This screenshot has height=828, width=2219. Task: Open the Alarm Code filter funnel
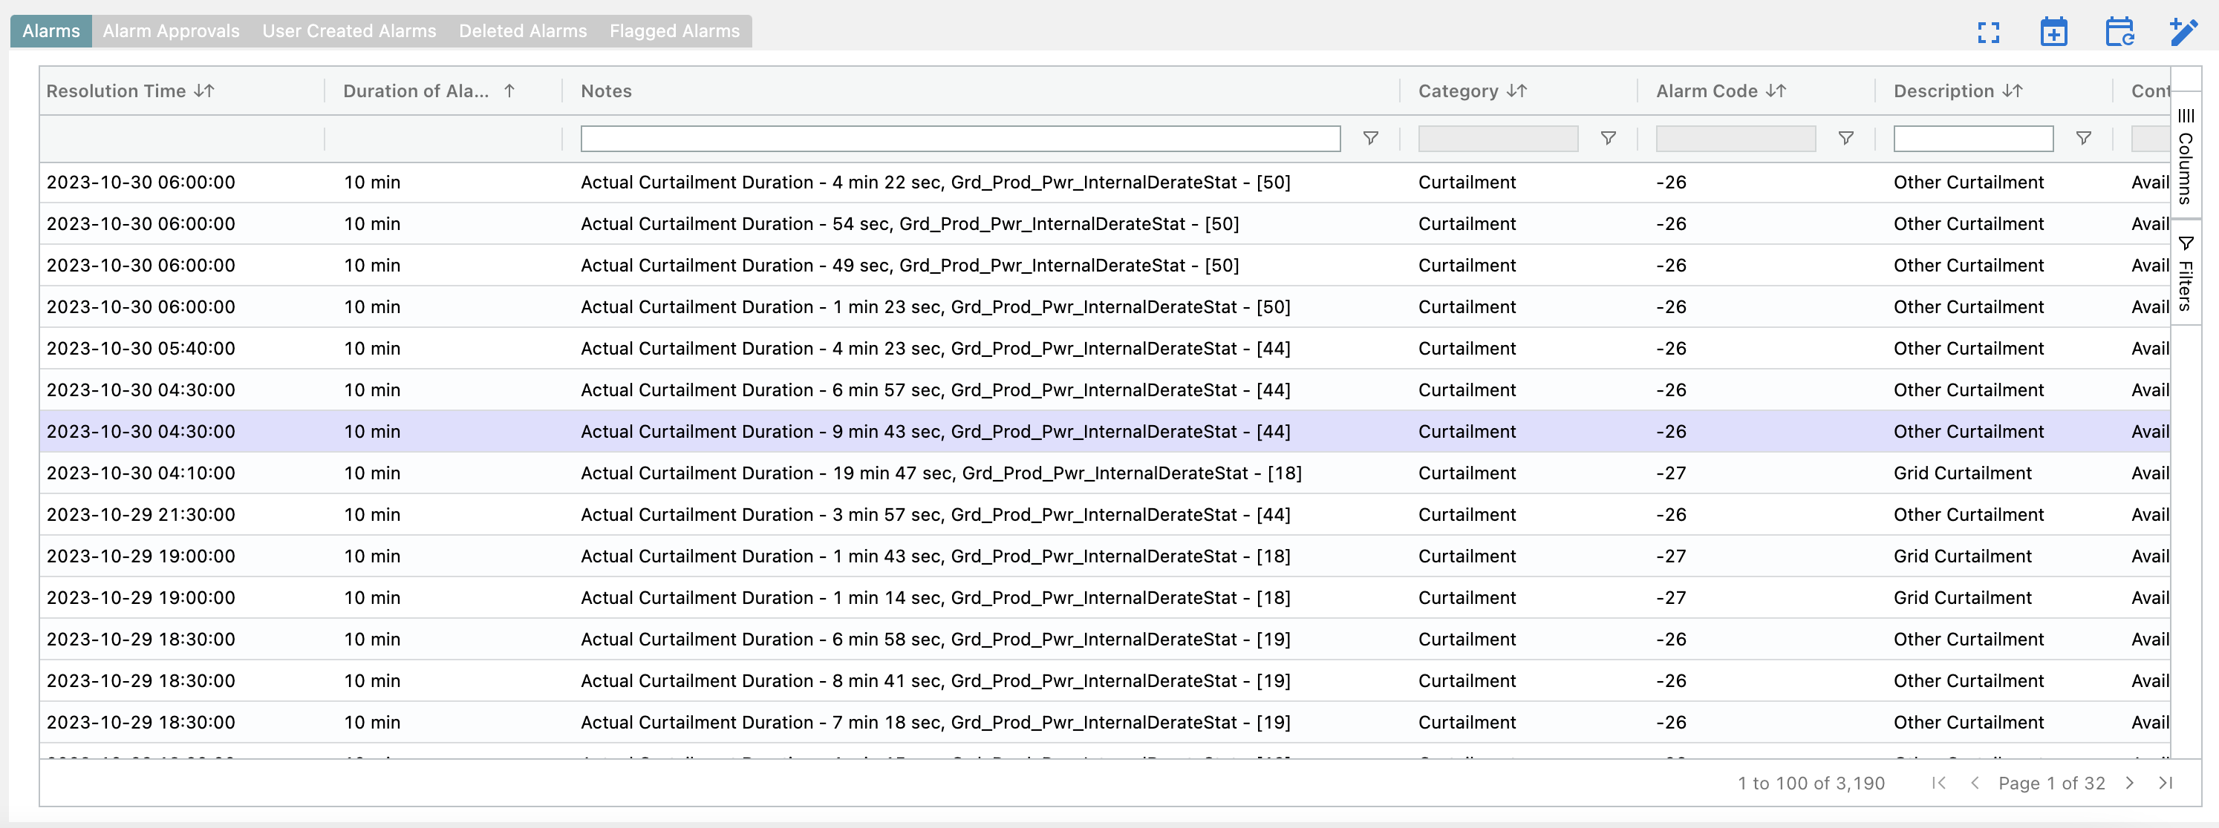(1846, 138)
